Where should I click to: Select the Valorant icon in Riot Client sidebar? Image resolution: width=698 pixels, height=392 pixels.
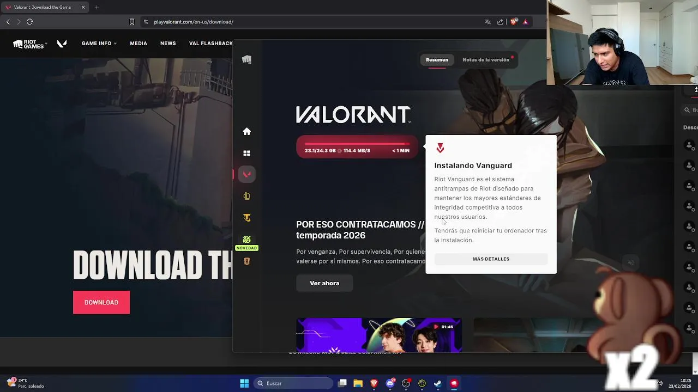tap(246, 174)
